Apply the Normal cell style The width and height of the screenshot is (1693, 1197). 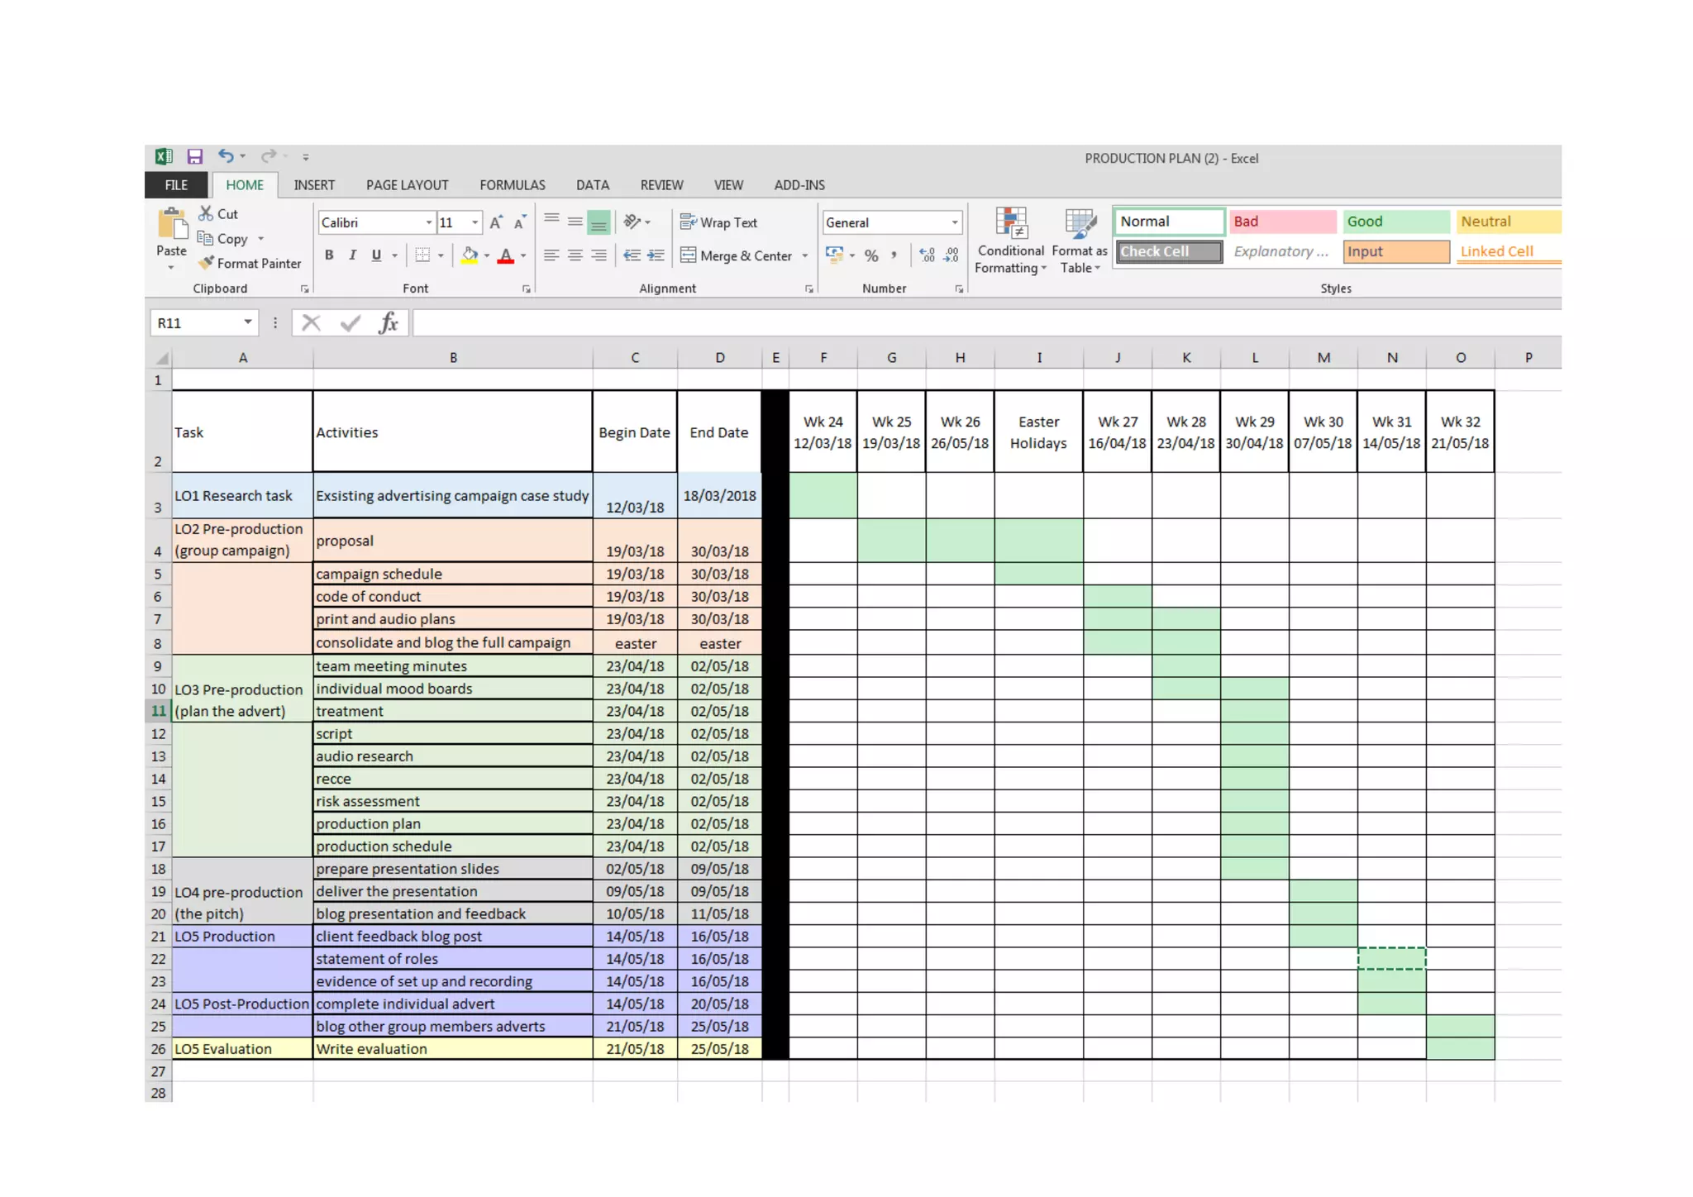click(1169, 222)
